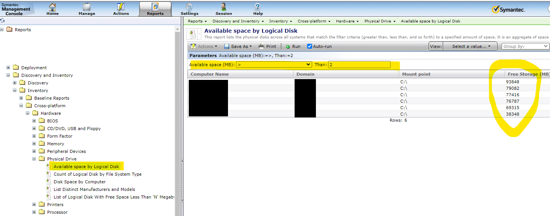The width and height of the screenshot is (550, 216).
Task: Sort by Free Storage (MB) column
Action: [529, 74]
